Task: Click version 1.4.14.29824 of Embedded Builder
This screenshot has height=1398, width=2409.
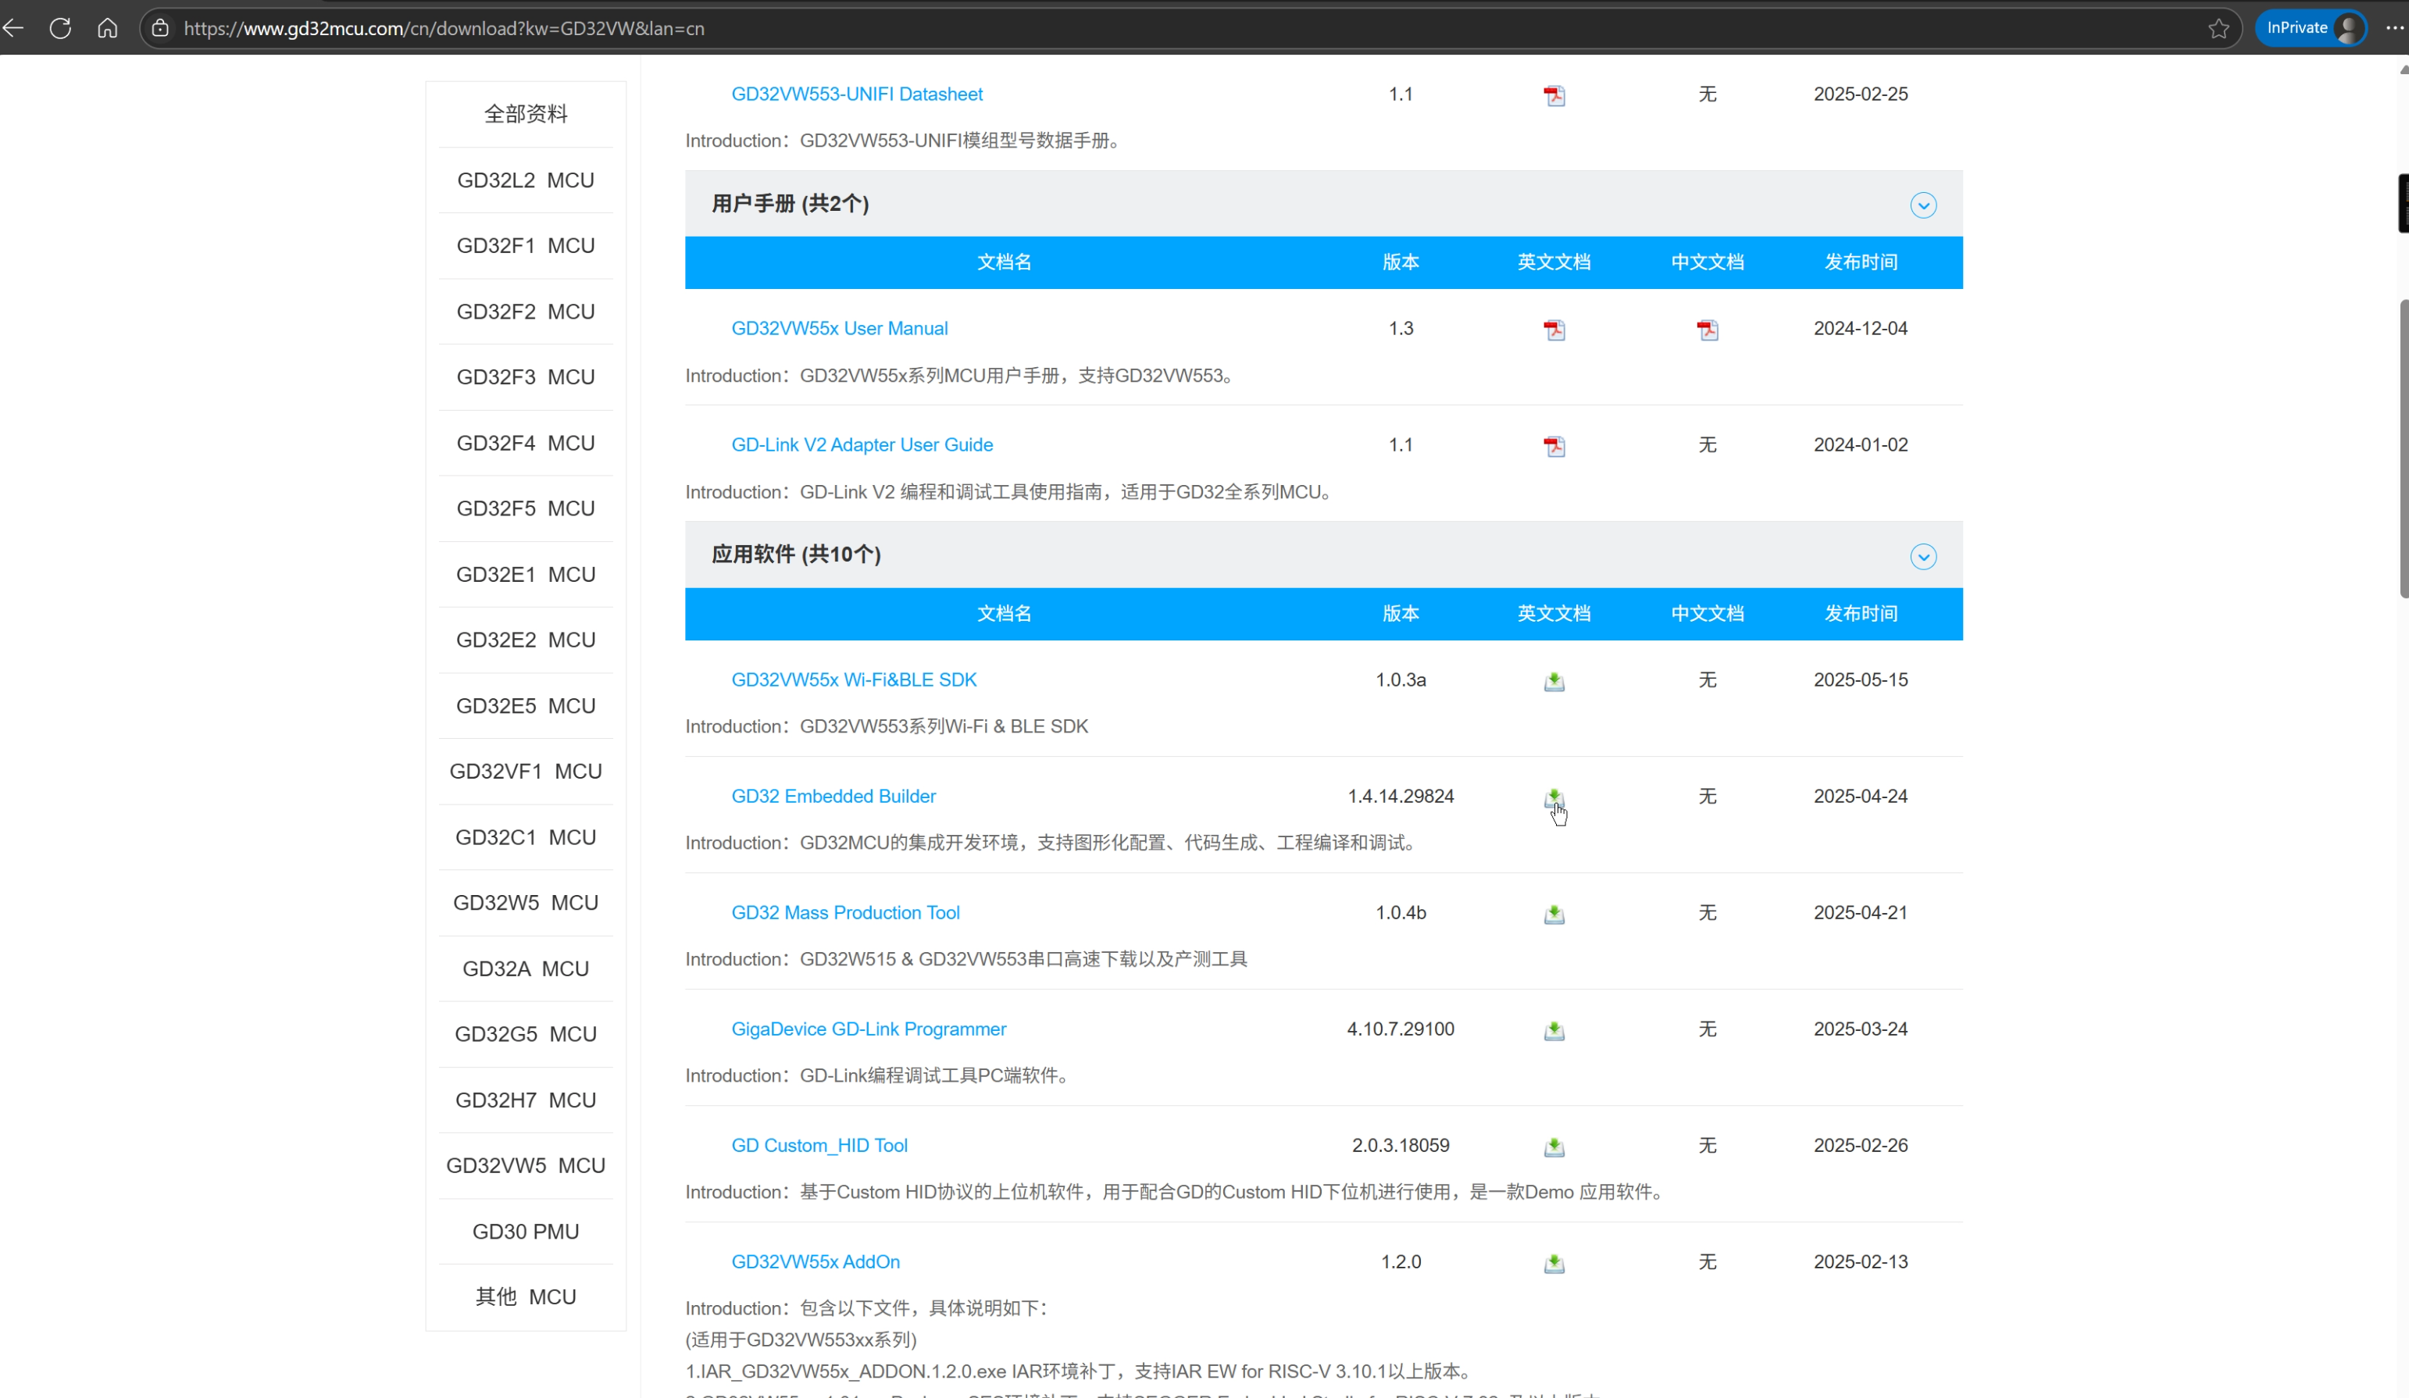Action: pos(1401,796)
